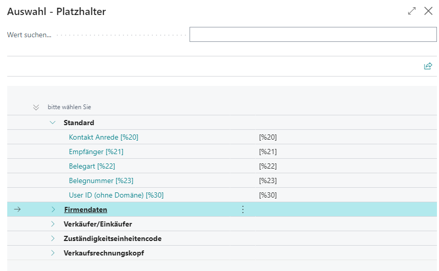Close the Auswahl - Platzhalter dialog
Viewport: 439px width, 271px height.
(428, 11)
